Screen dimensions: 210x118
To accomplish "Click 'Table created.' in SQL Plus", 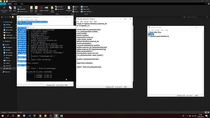I will pos(32,63).
